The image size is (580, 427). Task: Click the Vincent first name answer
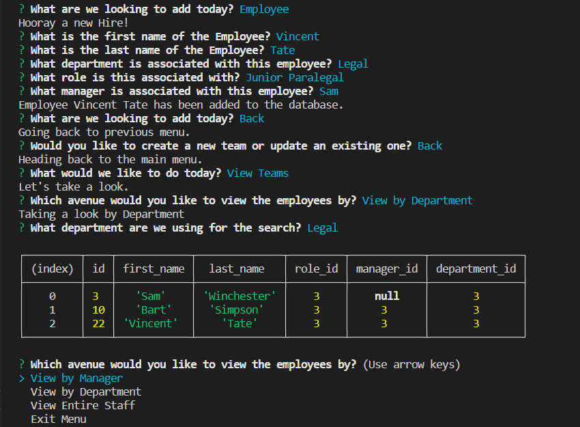pos(298,36)
